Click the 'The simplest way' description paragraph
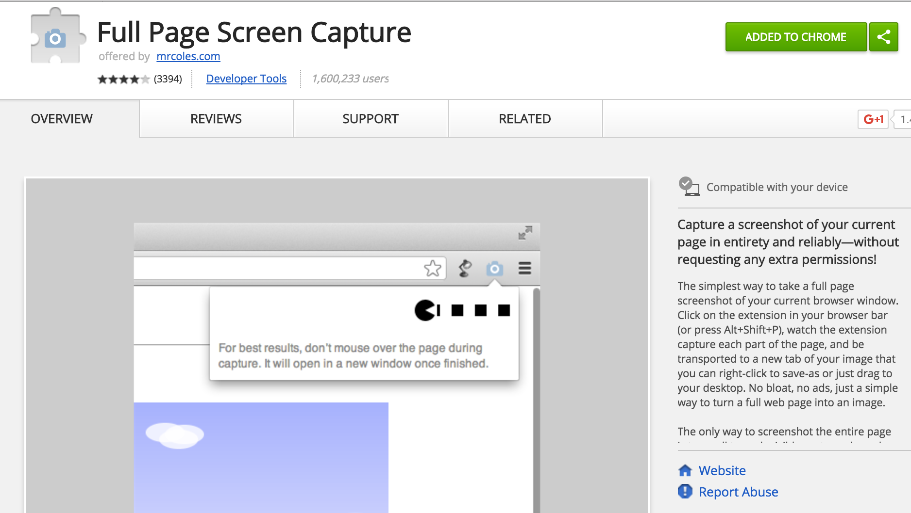The image size is (911, 513). (788, 344)
